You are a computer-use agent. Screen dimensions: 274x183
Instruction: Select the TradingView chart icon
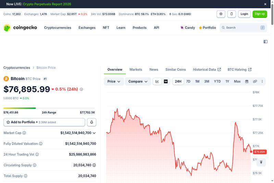(x=166, y=81)
